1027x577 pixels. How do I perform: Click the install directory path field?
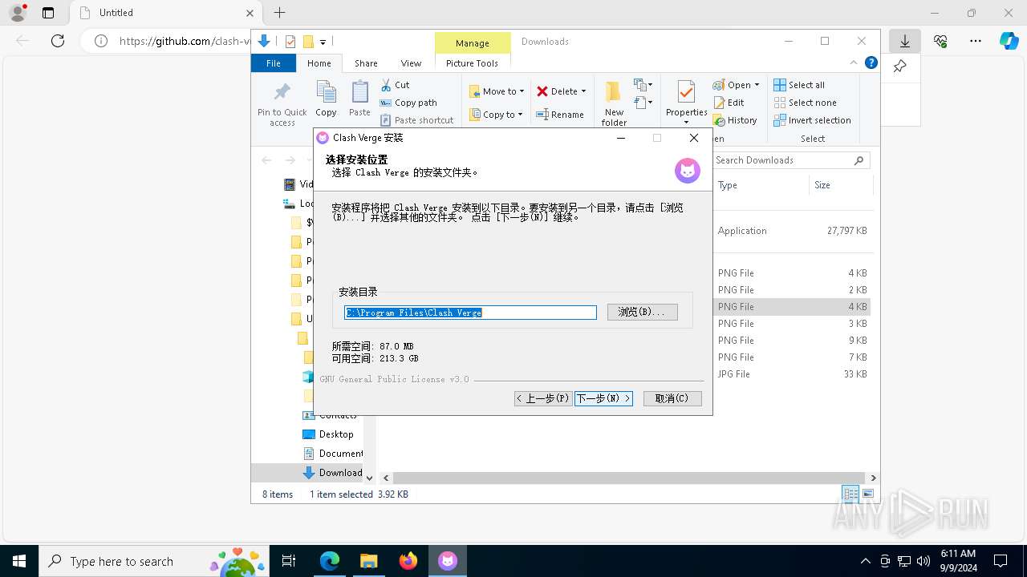coord(470,313)
